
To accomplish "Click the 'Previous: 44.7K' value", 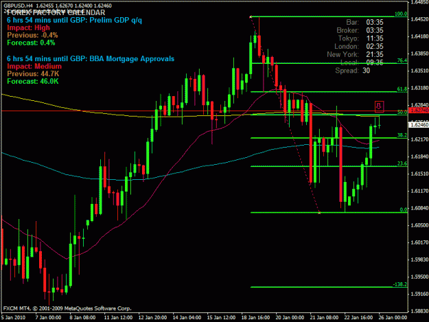I will click(33, 74).
